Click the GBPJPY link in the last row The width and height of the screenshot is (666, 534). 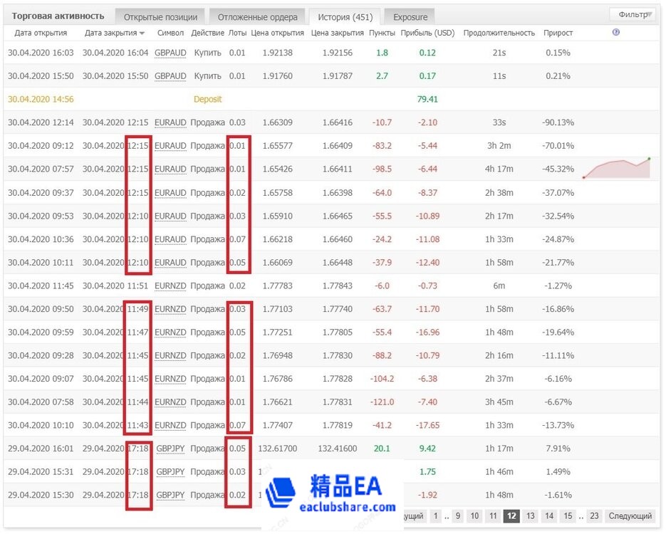(170, 495)
